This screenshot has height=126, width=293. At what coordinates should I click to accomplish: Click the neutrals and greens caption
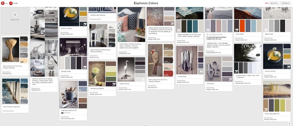pyautogui.click(x=97, y=88)
